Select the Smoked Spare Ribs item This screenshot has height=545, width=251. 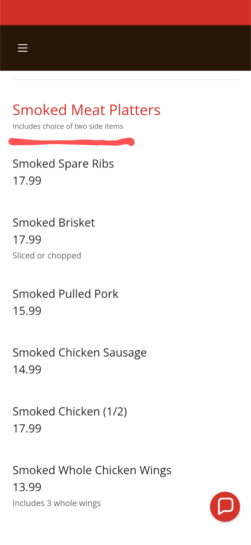[x=63, y=164]
